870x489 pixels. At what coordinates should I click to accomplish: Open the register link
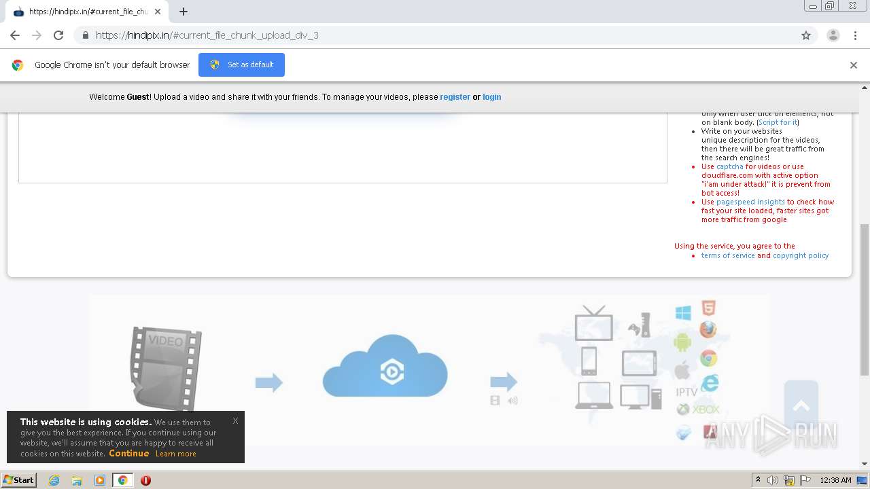pos(455,97)
